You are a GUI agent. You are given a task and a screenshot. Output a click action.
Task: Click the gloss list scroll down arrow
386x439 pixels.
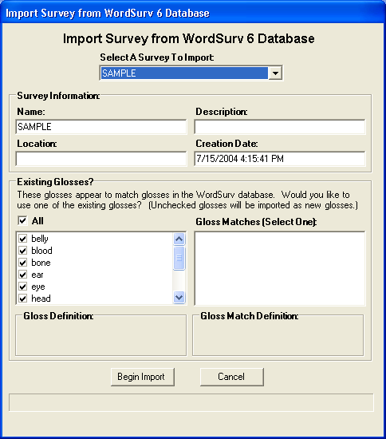pos(179,297)
